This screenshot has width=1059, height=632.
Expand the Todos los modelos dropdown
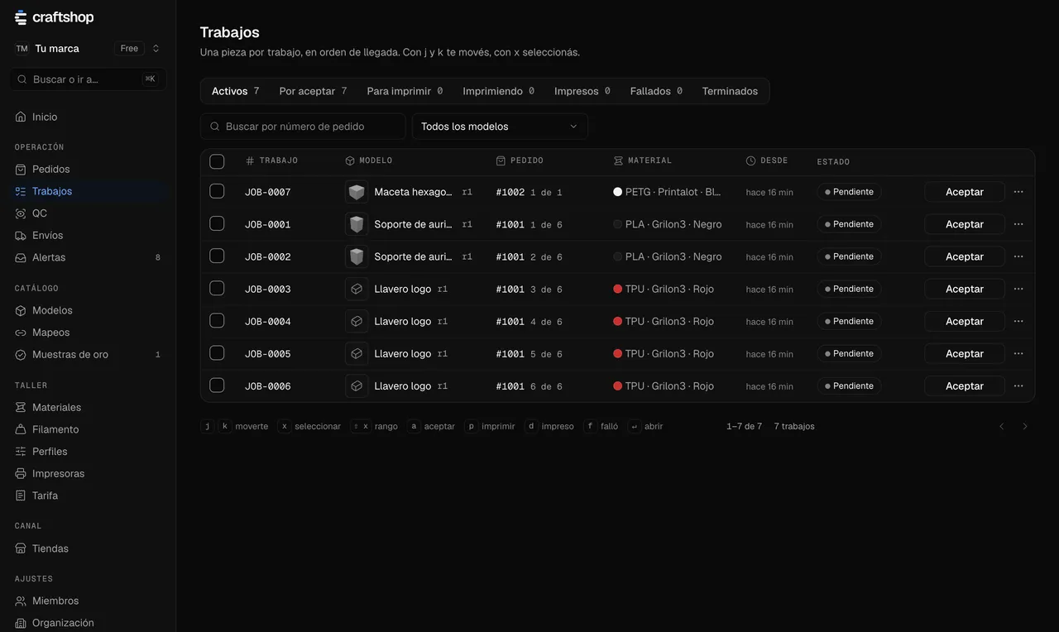(x=500, y=127)
